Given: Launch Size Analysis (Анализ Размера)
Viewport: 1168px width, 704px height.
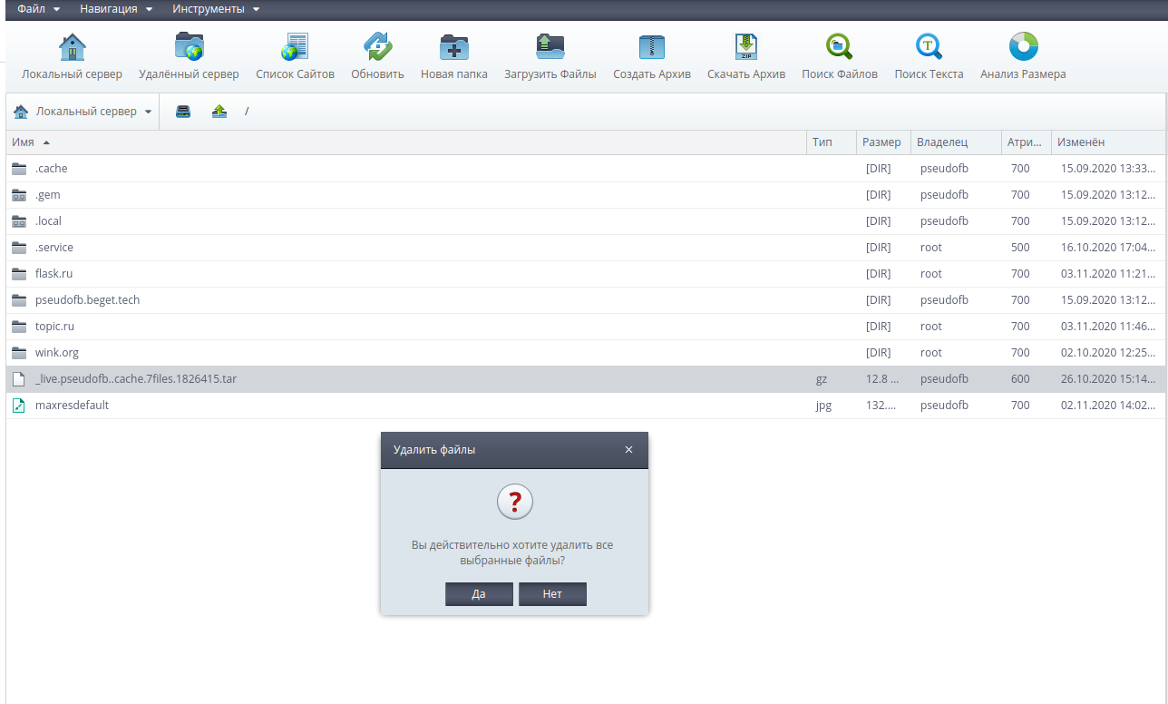Looking at the screenshot, I should pyautogui.click(x=1023, y=47).
